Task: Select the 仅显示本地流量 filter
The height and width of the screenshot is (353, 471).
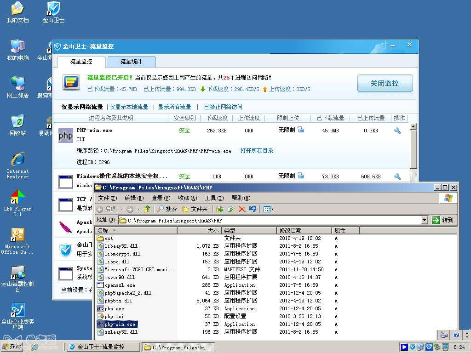Action: pos(129,107)
